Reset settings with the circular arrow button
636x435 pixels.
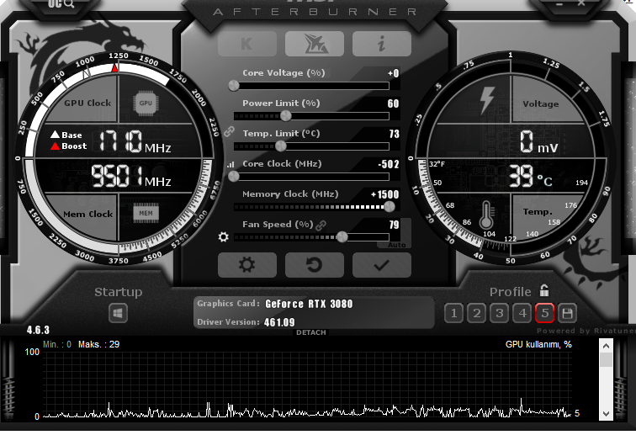(x=315, y=265)
